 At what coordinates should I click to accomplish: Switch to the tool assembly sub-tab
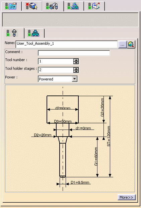coord(34,33)
